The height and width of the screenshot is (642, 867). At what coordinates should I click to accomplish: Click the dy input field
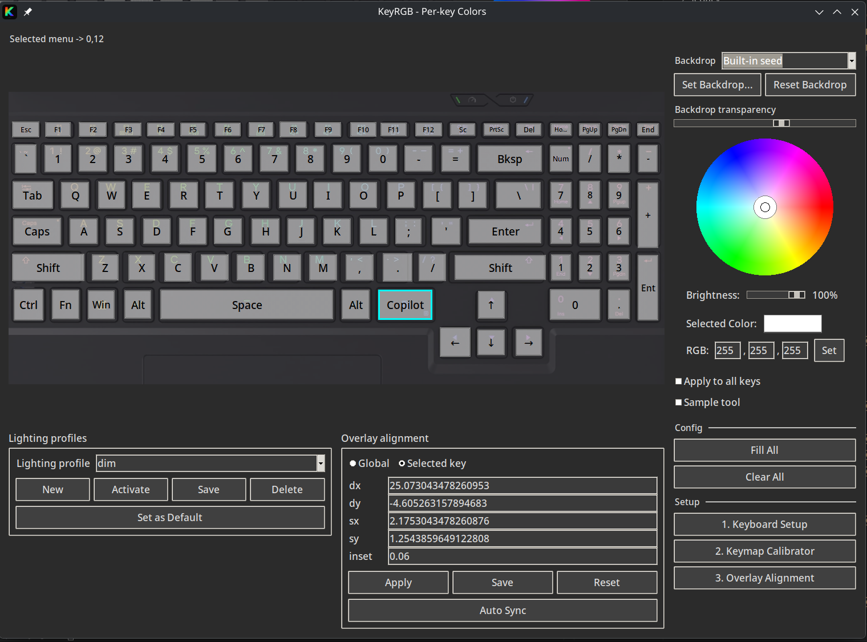click(522, 503)
